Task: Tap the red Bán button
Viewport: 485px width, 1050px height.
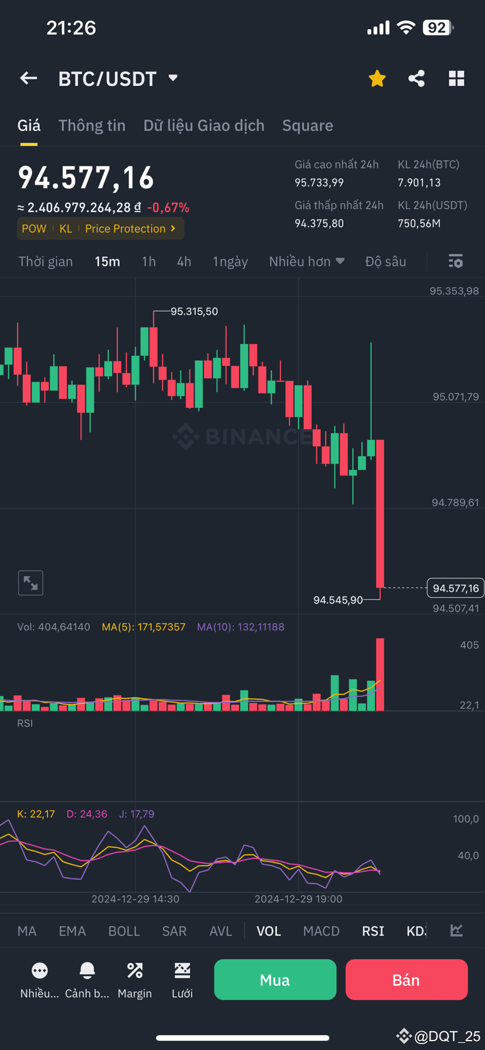Action: (x=407, y=980)
